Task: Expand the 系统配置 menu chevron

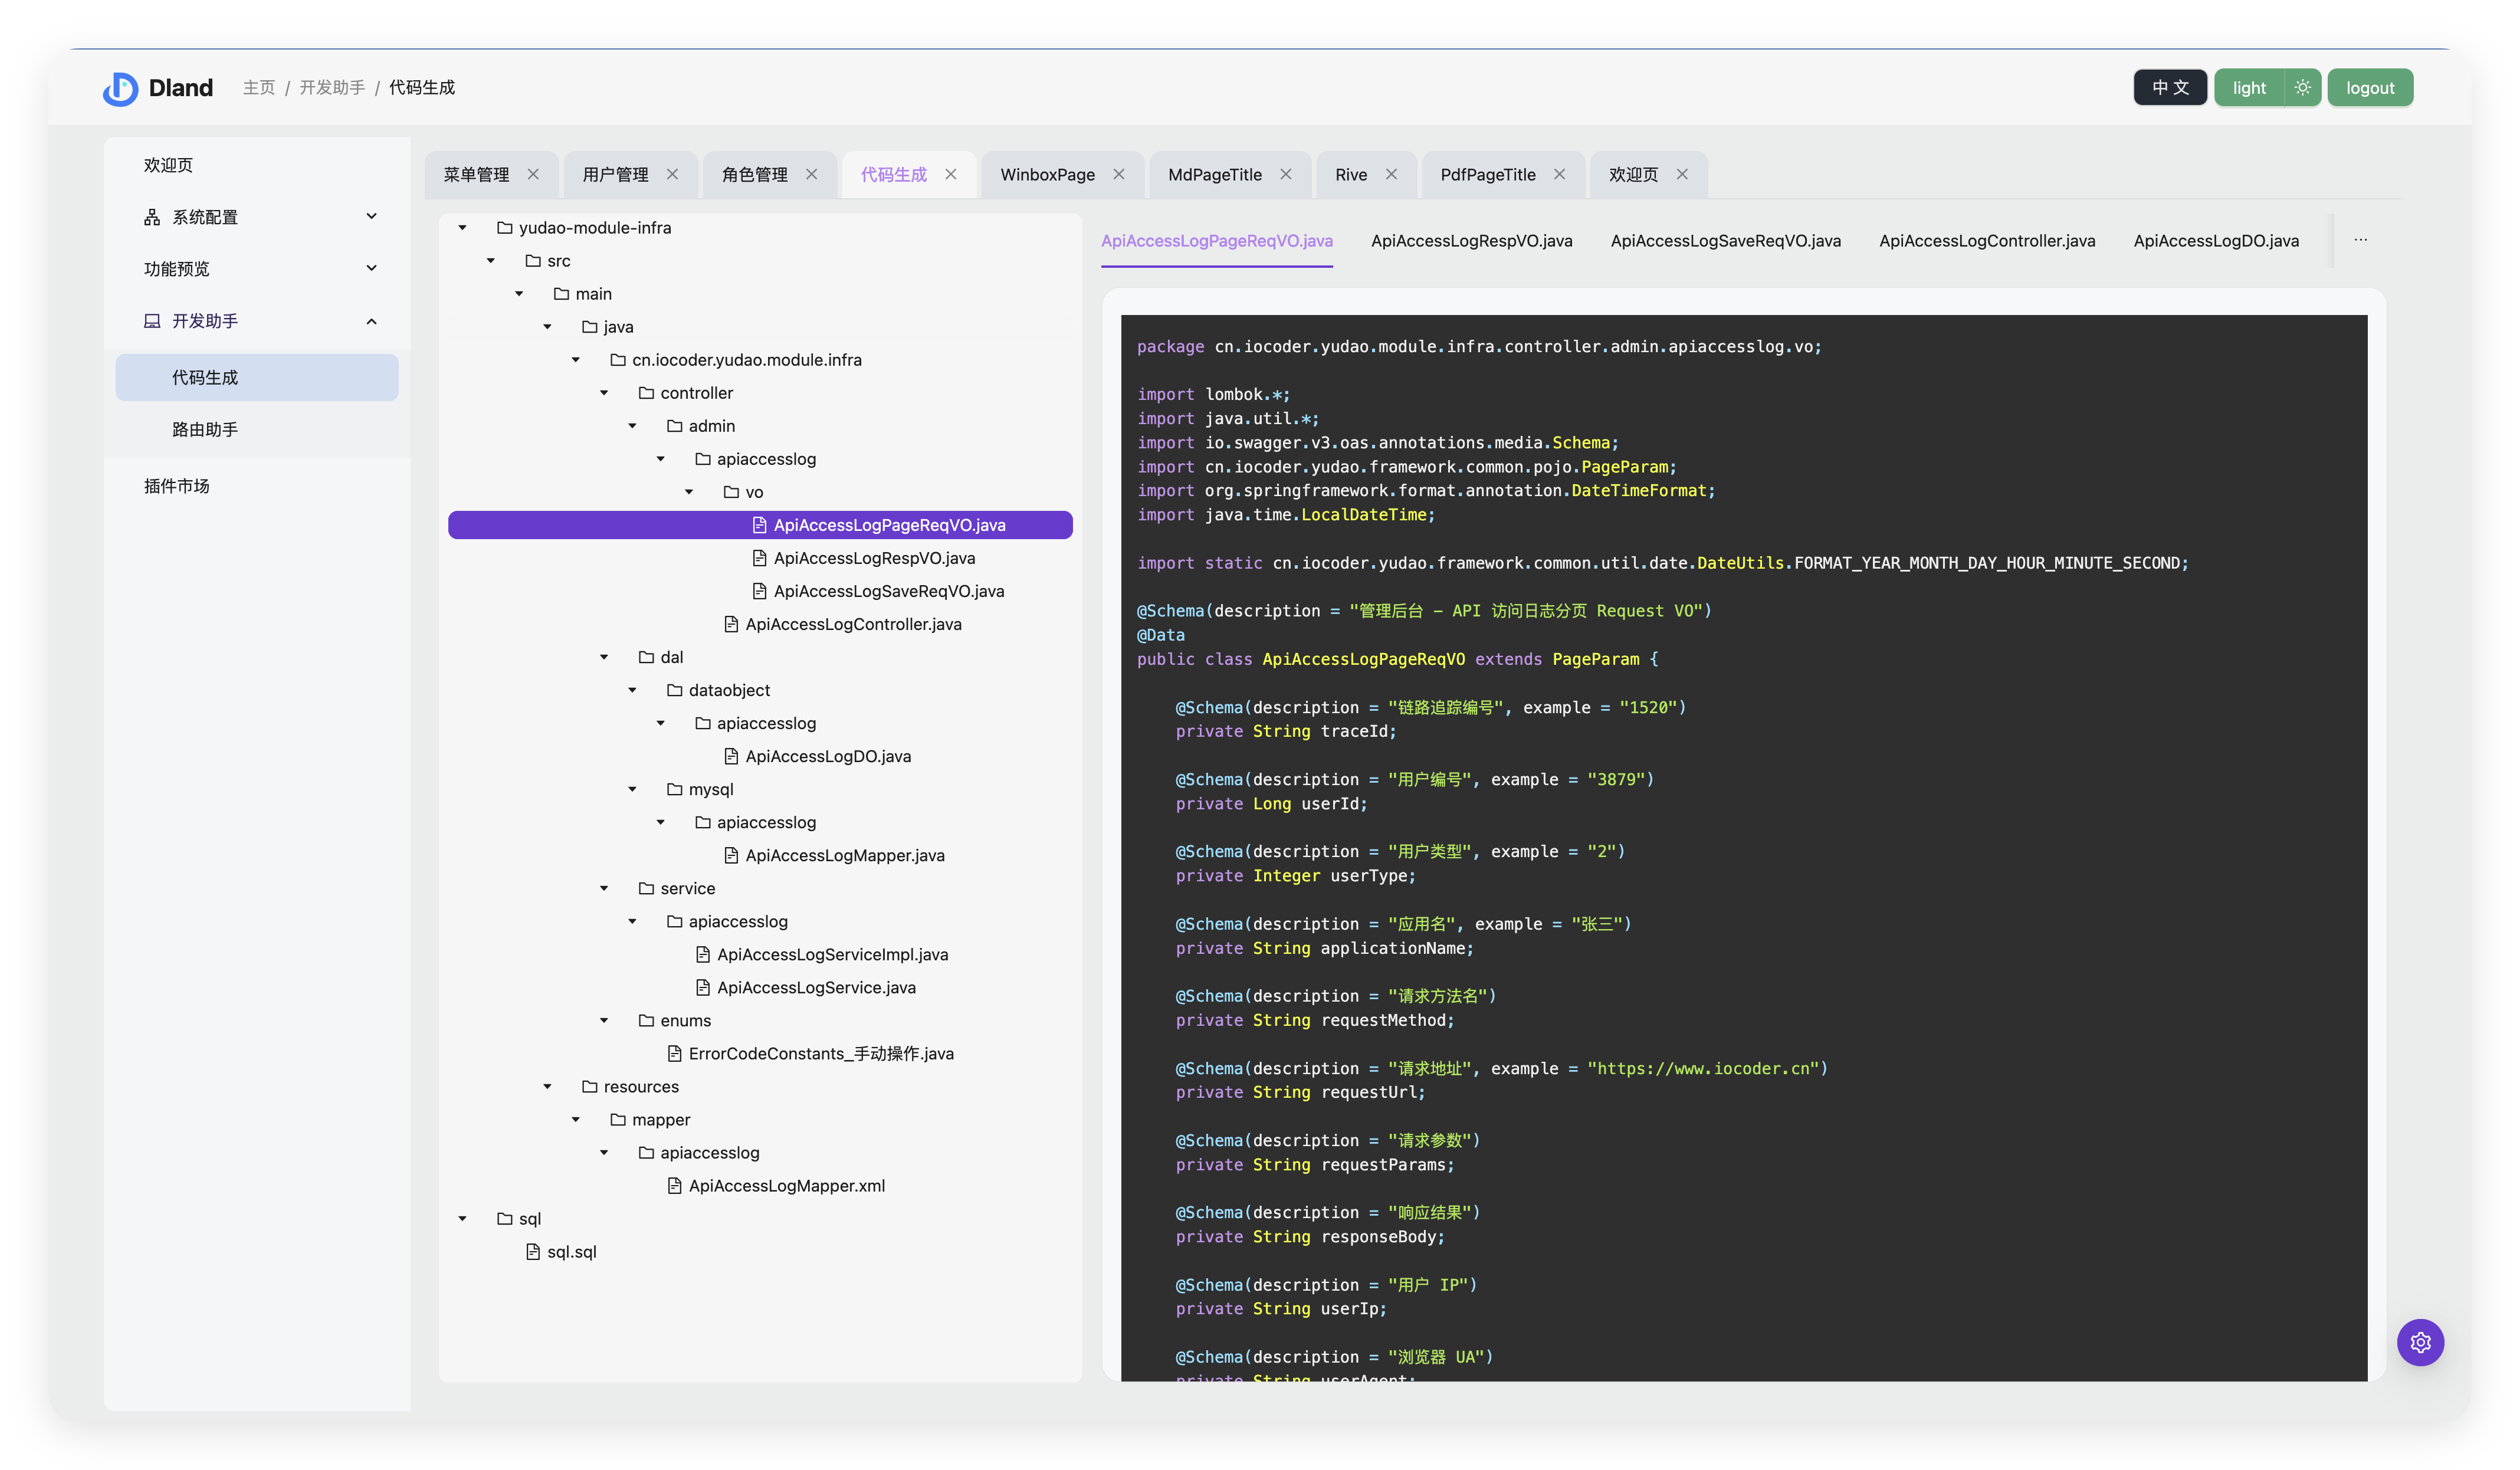Action: click(x=372, y=216)
